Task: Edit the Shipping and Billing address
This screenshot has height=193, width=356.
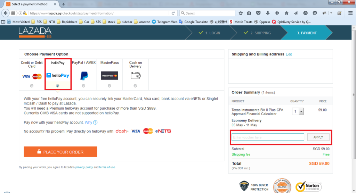Action: pyautogui.click(x=289, y=54)
